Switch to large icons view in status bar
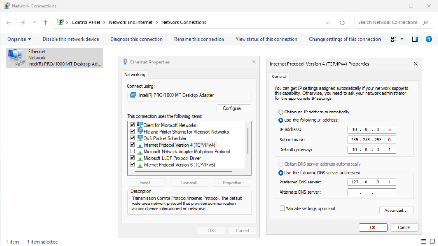The image size is (438, 246). pos(432,241)
